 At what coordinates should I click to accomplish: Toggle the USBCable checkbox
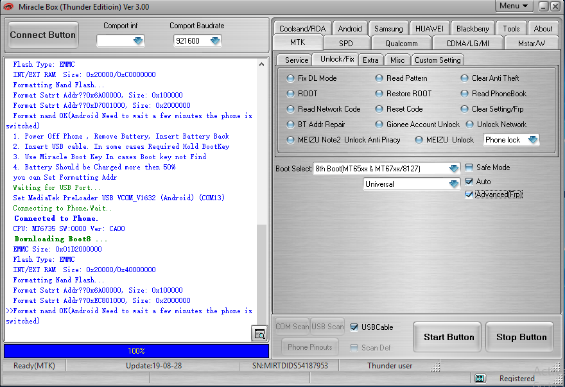pyautogui.click(x=354, y=327)
